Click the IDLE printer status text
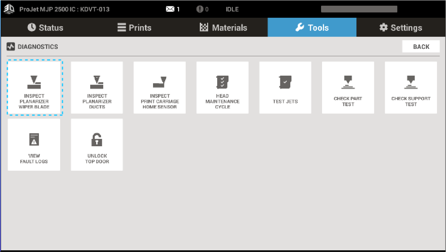The width and height of the screenshot is (446, 252). (232, 9)
